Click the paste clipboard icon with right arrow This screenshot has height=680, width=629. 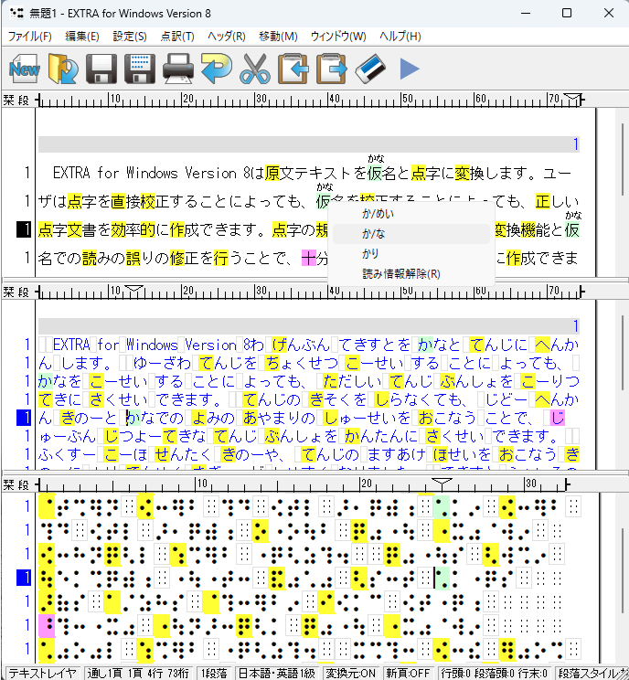(x=332, y=68)
